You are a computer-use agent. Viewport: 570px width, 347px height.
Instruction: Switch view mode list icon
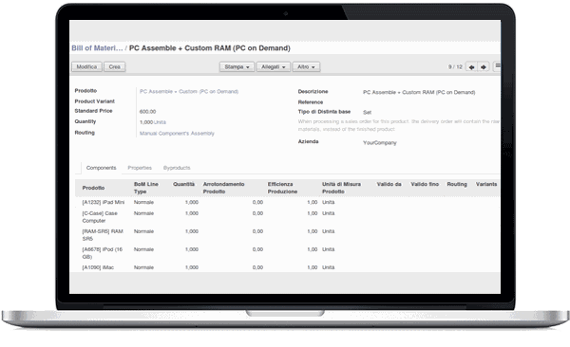[497, 66]
